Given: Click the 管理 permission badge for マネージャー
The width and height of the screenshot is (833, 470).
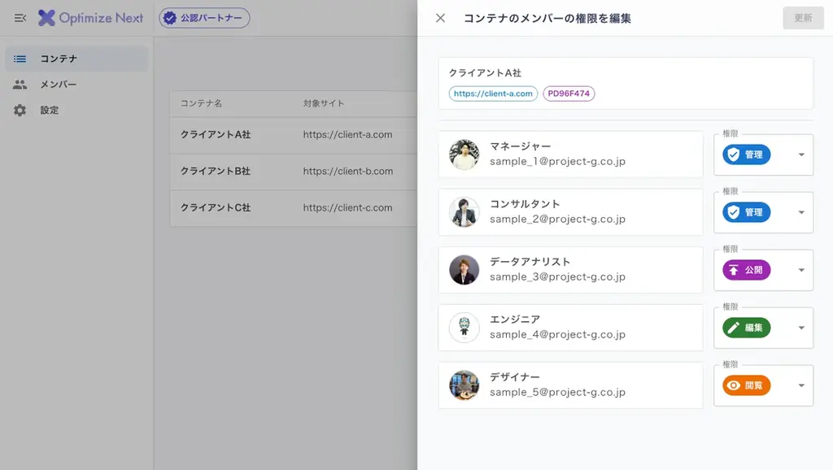Looking at the screenshot, I should [746, 154].
